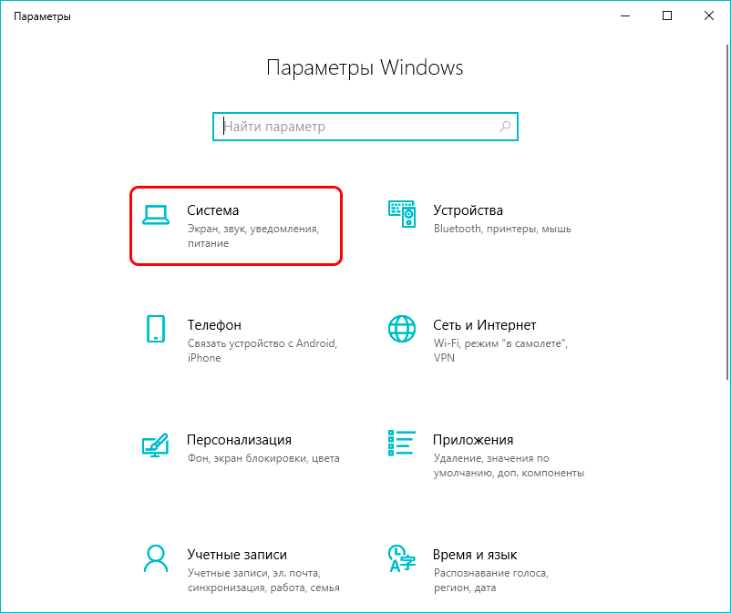Click the magnifier search icon
Image resolution: width=731 pixels, height=613 pixels.
click(505, 127)
